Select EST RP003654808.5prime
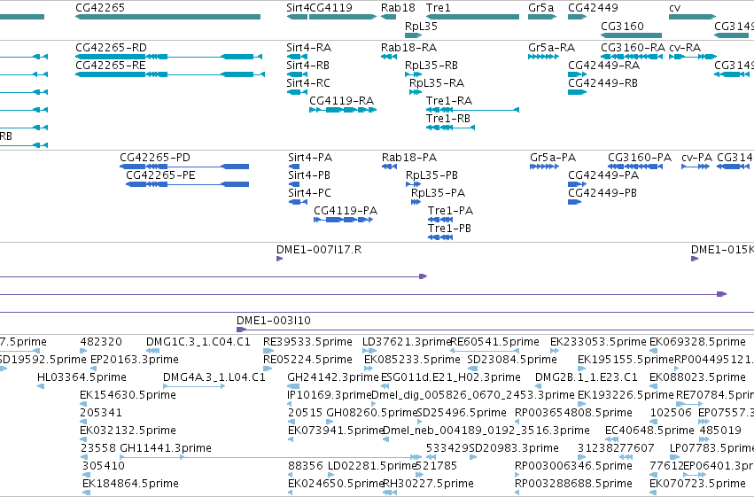The width and height of the screenshot is (754, 497). (x=517, y=422)
